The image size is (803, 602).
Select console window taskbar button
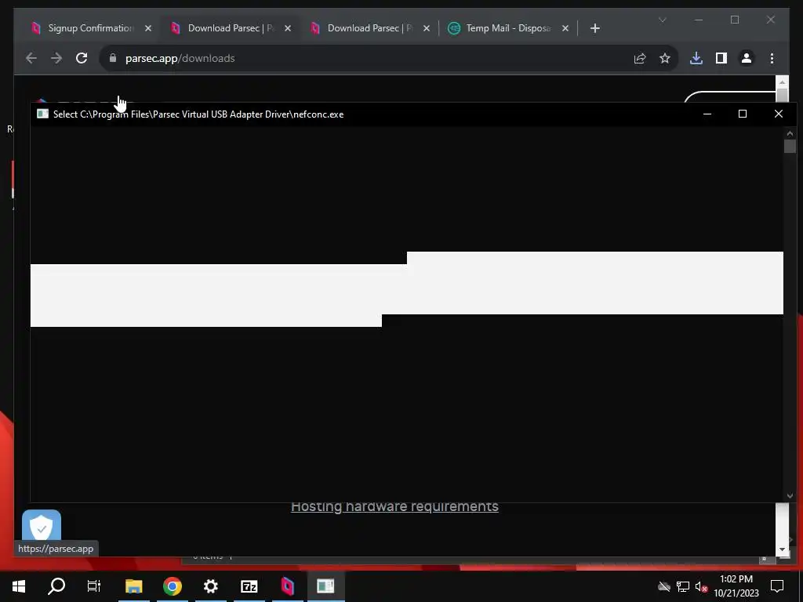point(325,586)
